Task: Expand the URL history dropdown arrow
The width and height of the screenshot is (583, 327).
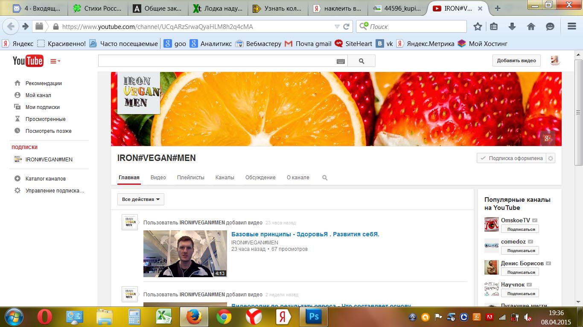Action: [337, 26]
